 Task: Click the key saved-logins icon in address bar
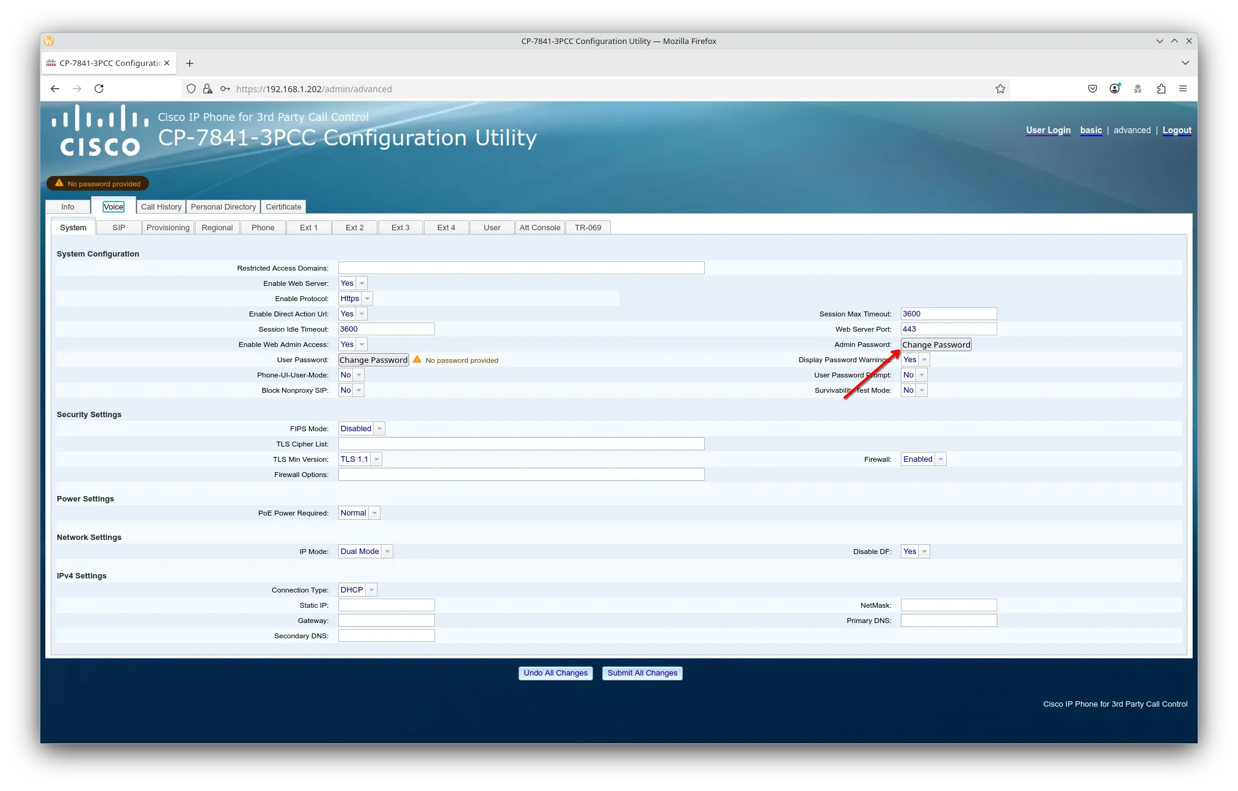(x=225, y=89)
